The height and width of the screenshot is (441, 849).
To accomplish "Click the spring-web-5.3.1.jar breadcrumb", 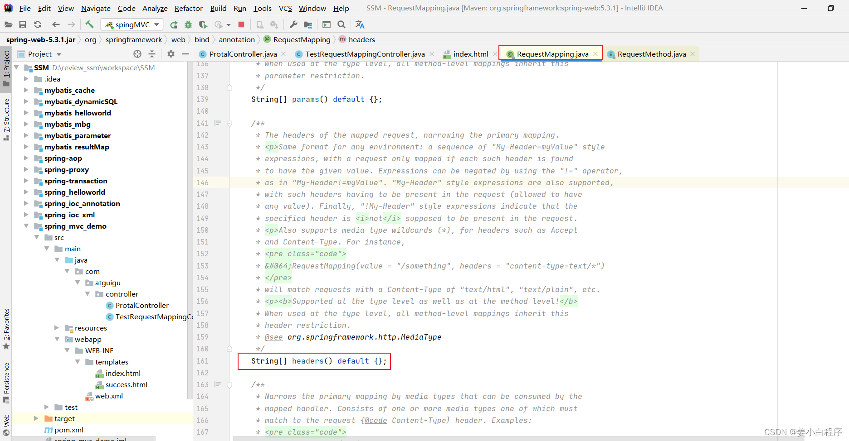I will (41, 39).
